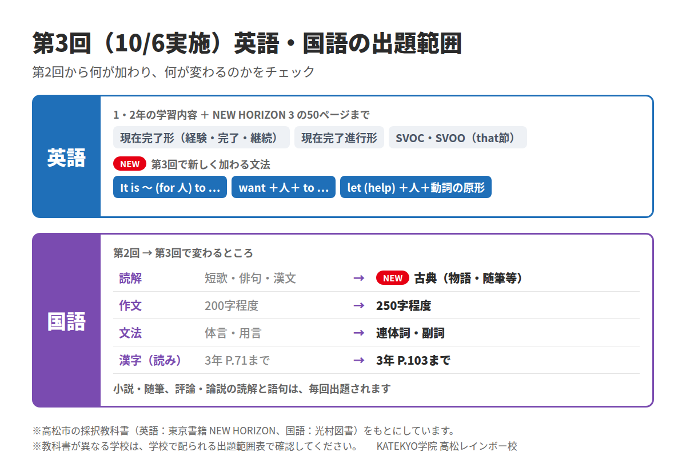This screenshot has width=686, height=476.
Task: Click the text 古典（物語・随筆等）
Action: (469, 278)
